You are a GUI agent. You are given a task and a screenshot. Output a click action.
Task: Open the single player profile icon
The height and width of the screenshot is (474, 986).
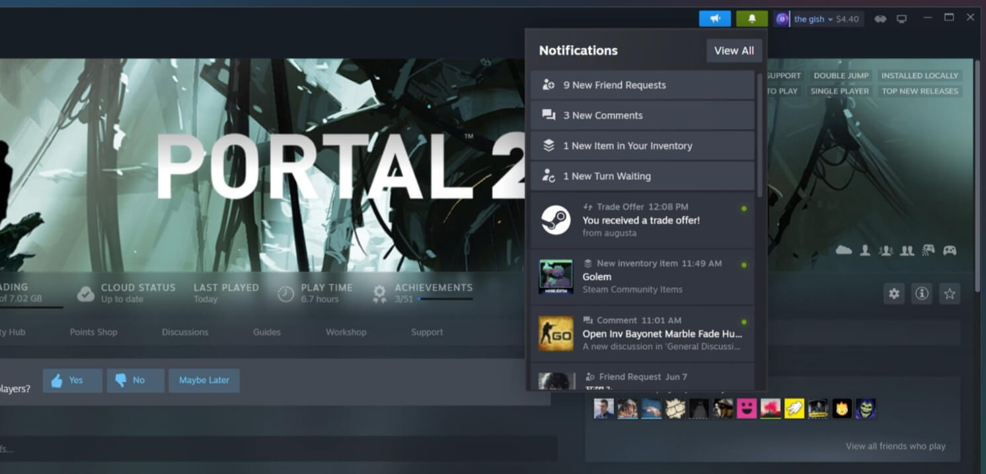864,250
